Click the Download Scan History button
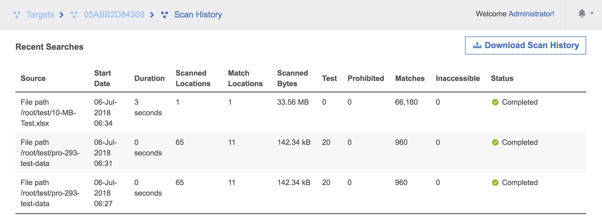Viewport: 602px width, 221px height. coord(525,45)
